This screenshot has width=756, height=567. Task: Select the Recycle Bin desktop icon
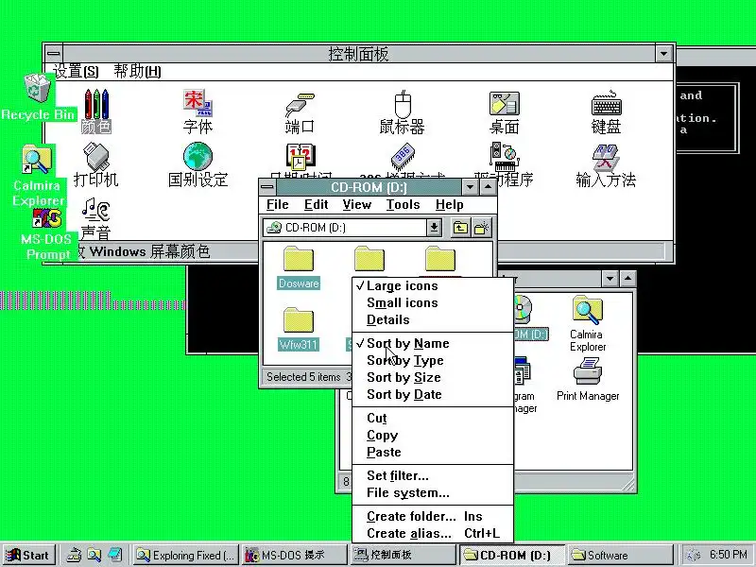click(38, 96)
